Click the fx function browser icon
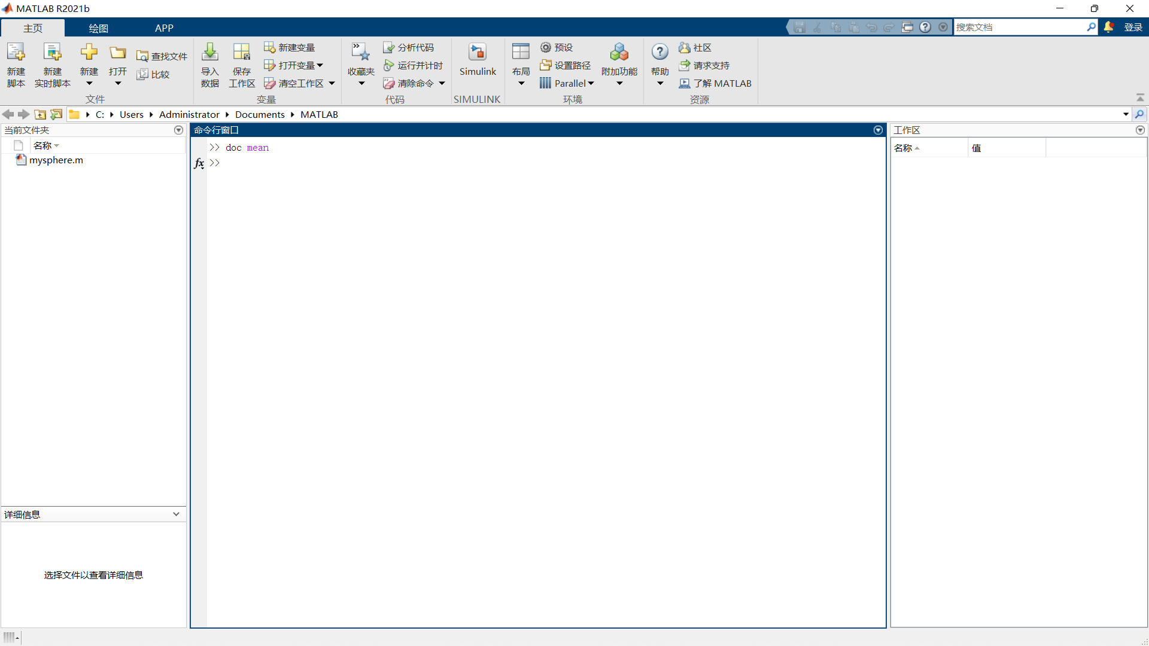The width and height of the screenshot is (1149, 646). click(x=199, y=163)
